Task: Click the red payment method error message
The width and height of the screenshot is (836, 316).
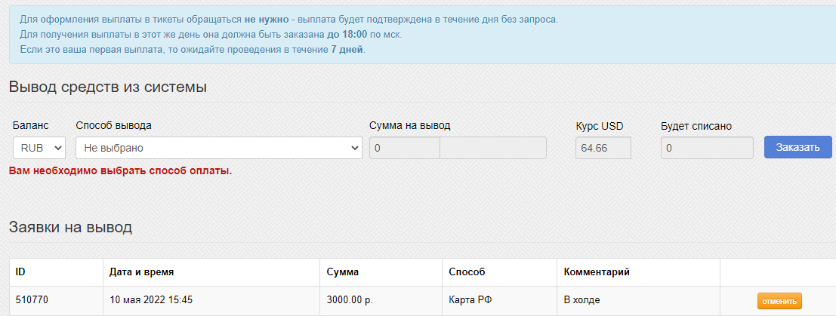Action: (x=121, y=172)
